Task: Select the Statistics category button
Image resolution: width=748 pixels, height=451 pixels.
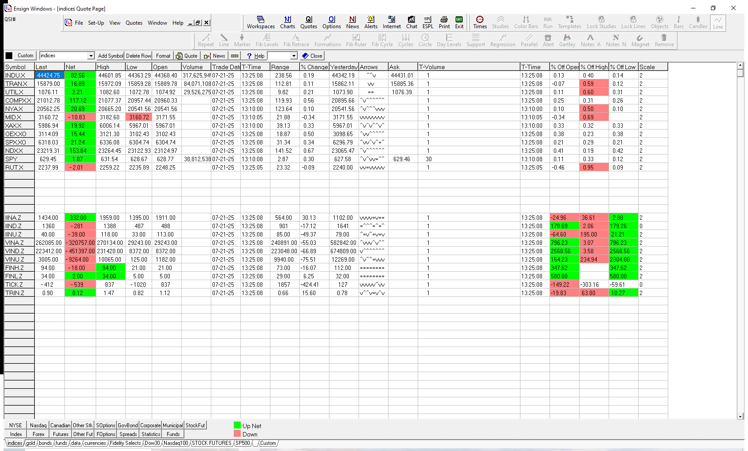Action: 151,434
